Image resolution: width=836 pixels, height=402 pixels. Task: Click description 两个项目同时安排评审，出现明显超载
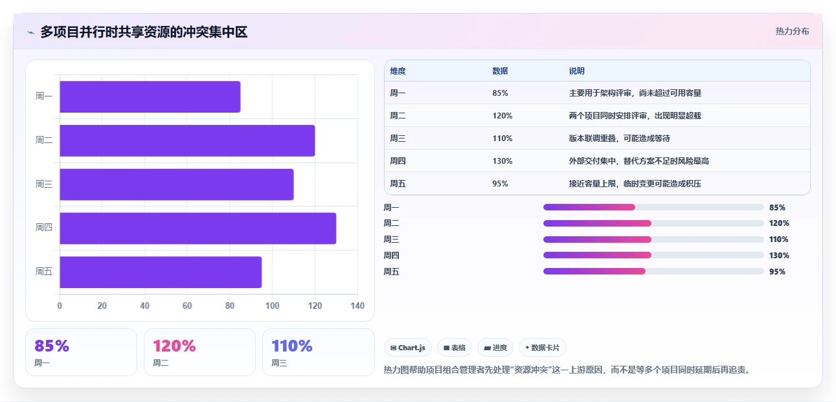pyautogui.click(x=635, y=116)
